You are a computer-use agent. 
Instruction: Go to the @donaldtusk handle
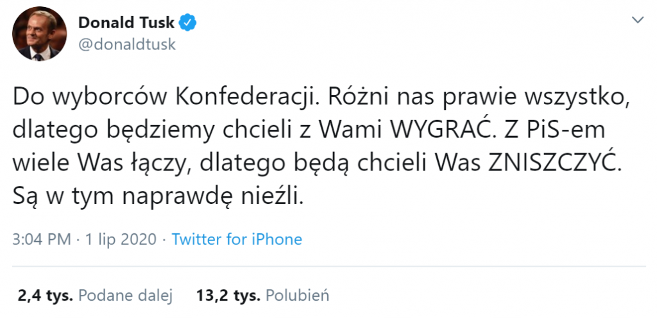point(126,45)
